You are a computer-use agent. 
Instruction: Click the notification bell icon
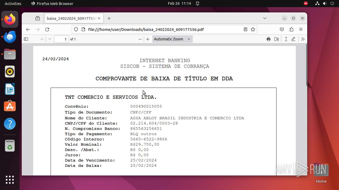point(198,3)
